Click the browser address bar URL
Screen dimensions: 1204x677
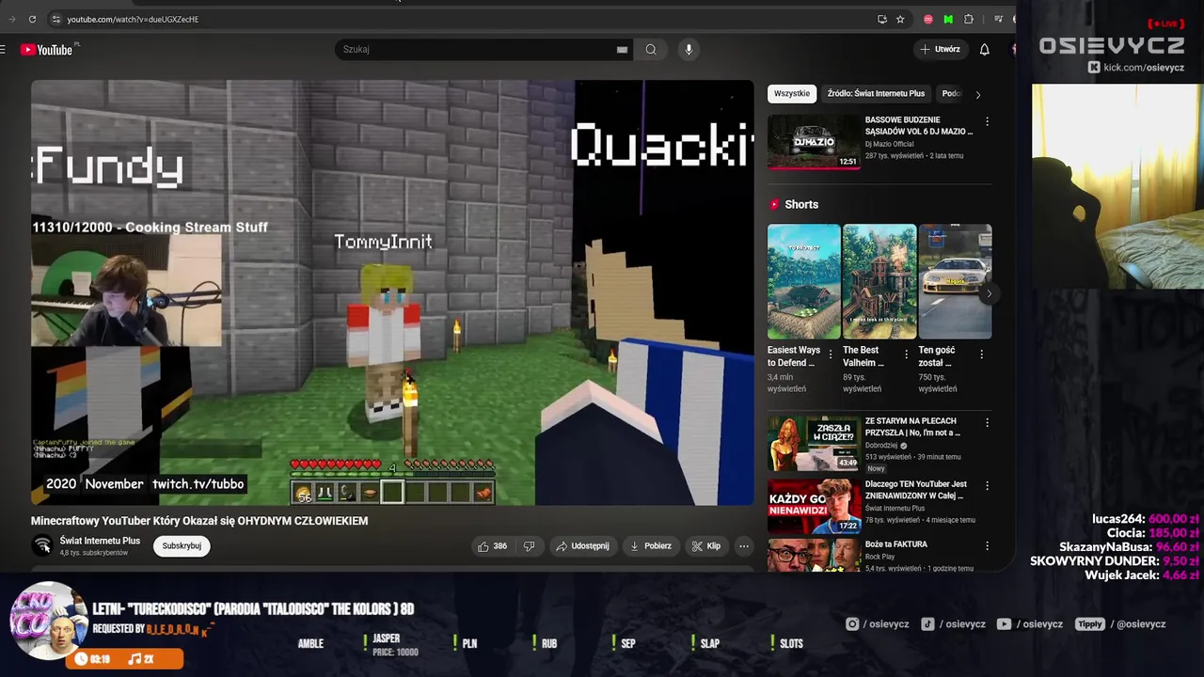[x=133, y=19]
